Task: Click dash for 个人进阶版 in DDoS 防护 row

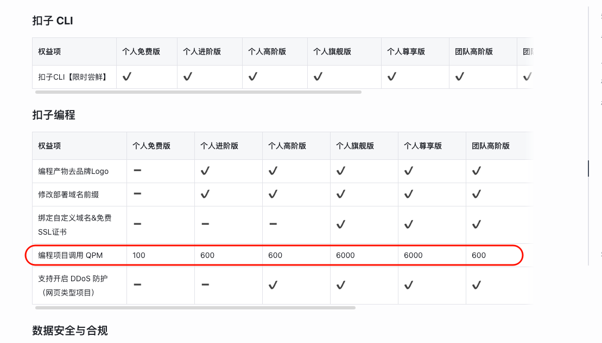Action: [x=205, y=284]
